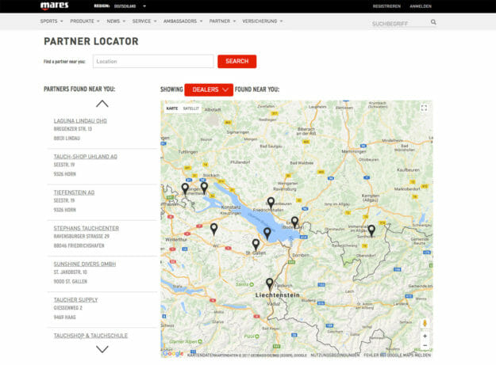The width and height of the screenshot is (496, 365).
Task: Click the map pin near Liechtenstein
Action: pos(270,283)
